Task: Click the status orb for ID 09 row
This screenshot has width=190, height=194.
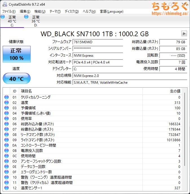Action: [x=6, y=140]
